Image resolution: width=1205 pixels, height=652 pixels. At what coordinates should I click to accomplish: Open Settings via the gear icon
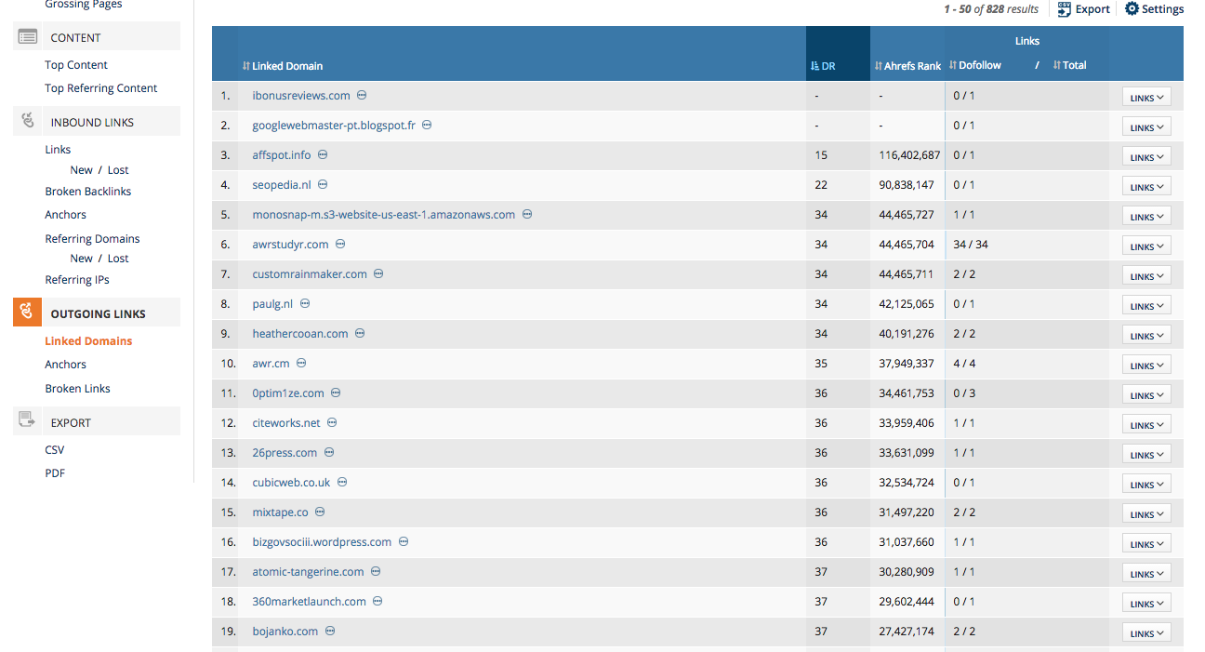(x=1131, y=9)
